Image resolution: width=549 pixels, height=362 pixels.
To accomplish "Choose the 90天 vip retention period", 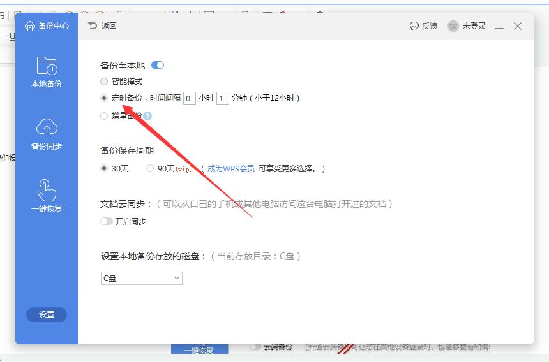I will pos(150,168).
